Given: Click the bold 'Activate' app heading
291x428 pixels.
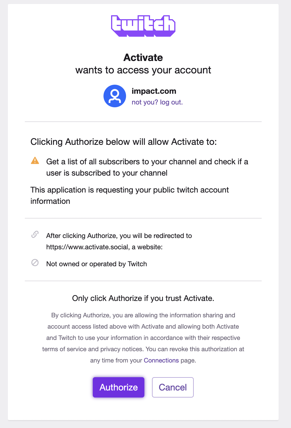Looking at the screenshot, I should 143,58.
